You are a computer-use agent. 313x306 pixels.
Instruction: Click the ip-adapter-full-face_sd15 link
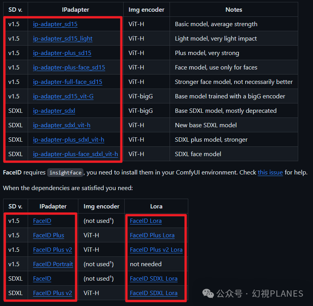pyautogui.click(x=67, y=82)
